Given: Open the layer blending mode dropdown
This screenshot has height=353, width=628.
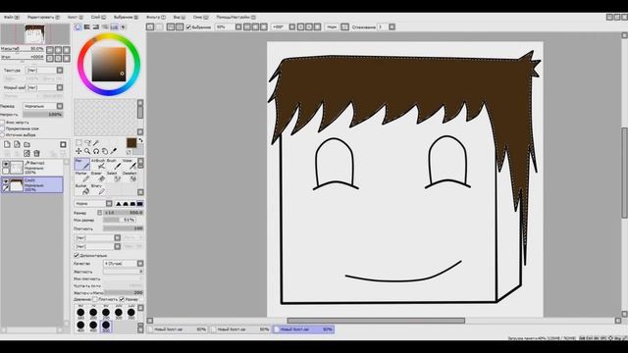Looking at the screenshot, I should pos(43,106).
